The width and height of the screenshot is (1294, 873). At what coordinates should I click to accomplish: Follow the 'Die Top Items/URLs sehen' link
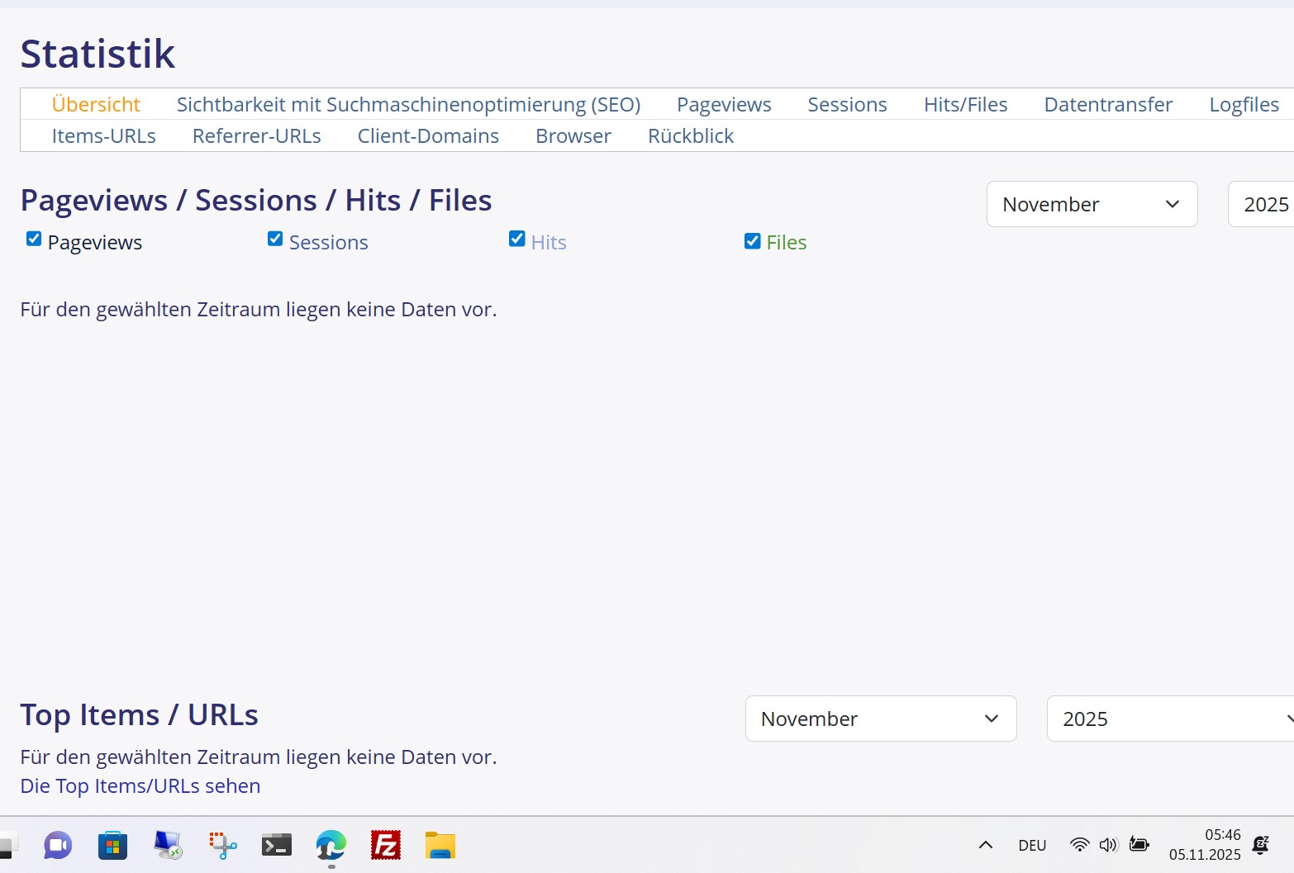tap(140, 786)
